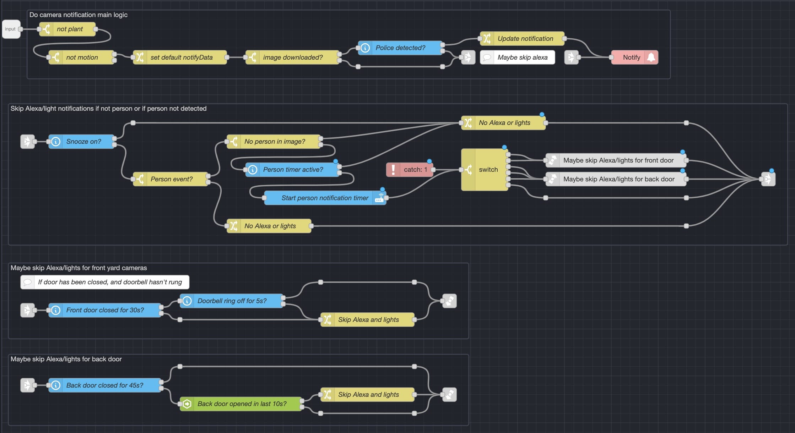Click switch icon on large switch node
Viewport: 795px width, 433px height.
[x=468, y=170]
